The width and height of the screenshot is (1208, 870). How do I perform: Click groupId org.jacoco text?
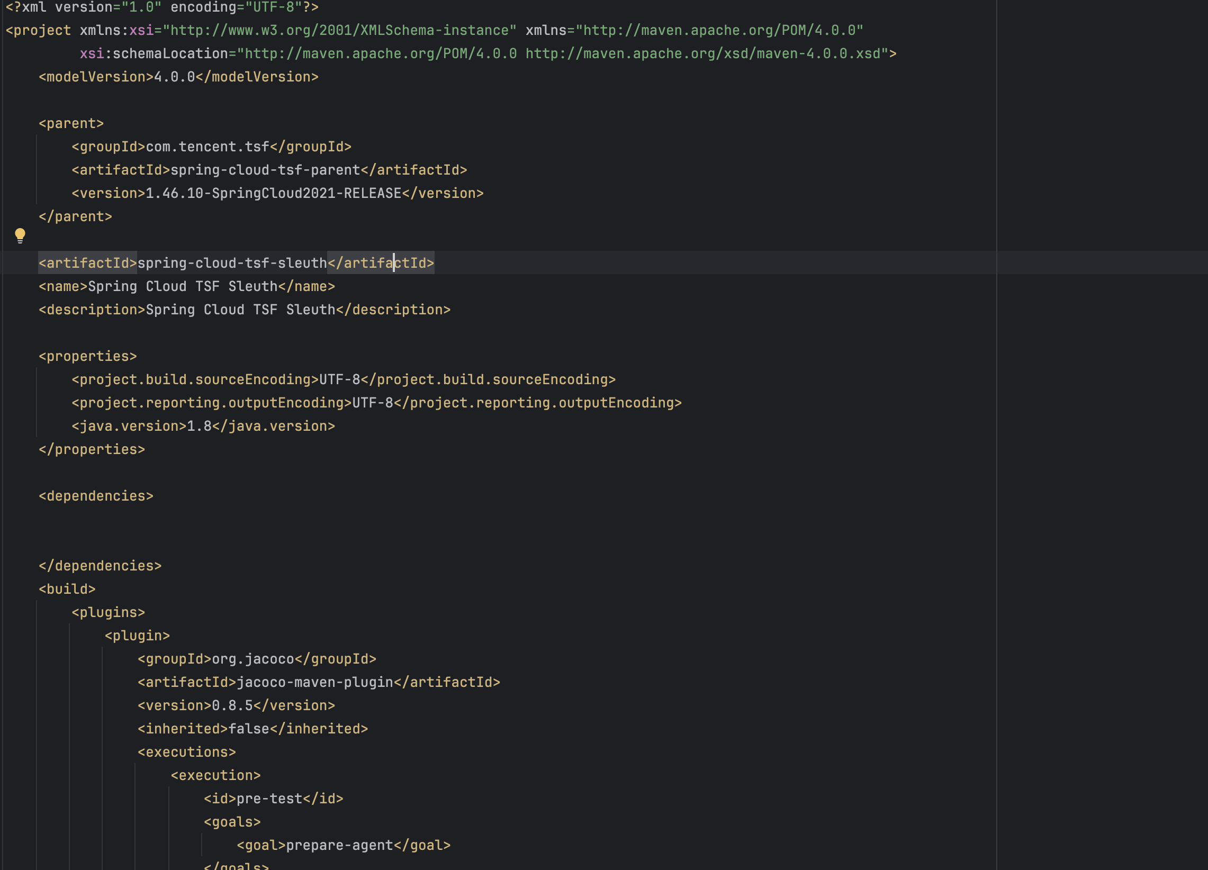click(253, 659)
